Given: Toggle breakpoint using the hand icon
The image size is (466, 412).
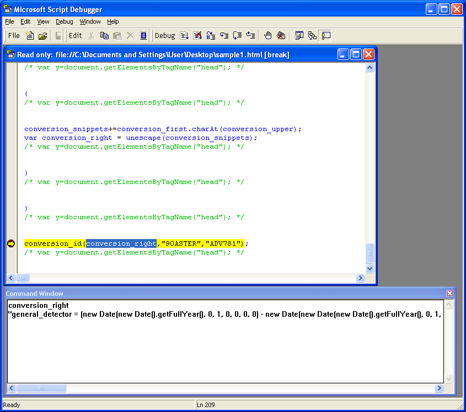Looking at the screenshot, I should click(268, 36).
